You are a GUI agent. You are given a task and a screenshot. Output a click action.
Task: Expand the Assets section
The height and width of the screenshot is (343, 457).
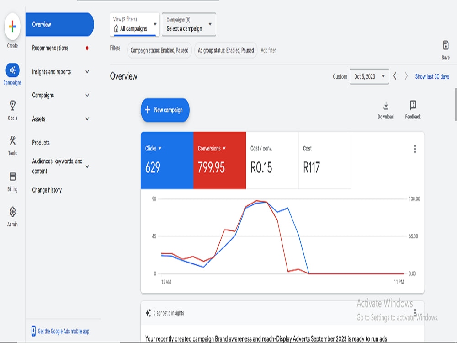pyautogui.click(x=87, y=119)
